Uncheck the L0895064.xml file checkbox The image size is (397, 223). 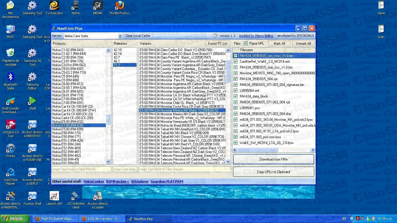click(236, 91)
